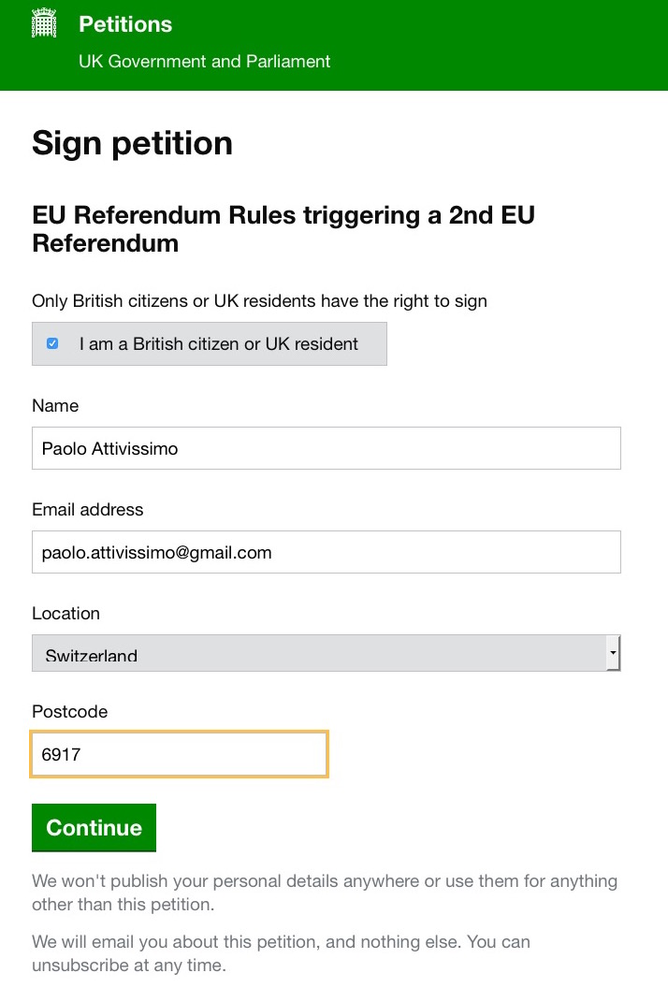
Task: Click the Parliament portcullis logo icon
Action: tap(45, 23)
